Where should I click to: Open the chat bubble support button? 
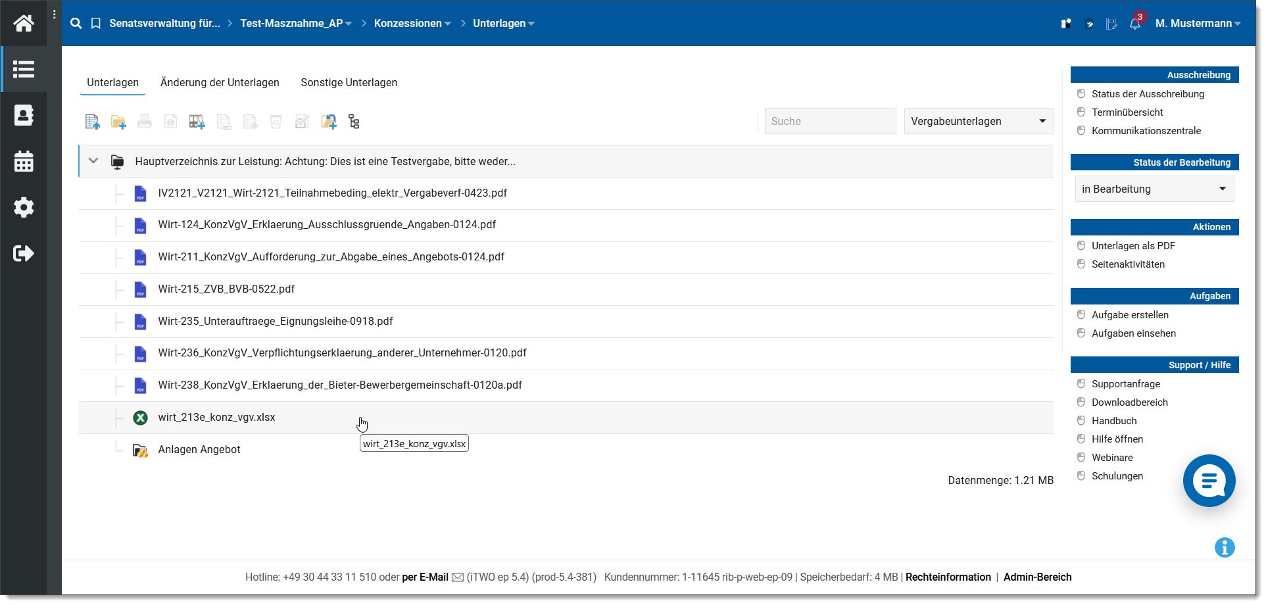pyautogui.click(x=1209, y=481)
